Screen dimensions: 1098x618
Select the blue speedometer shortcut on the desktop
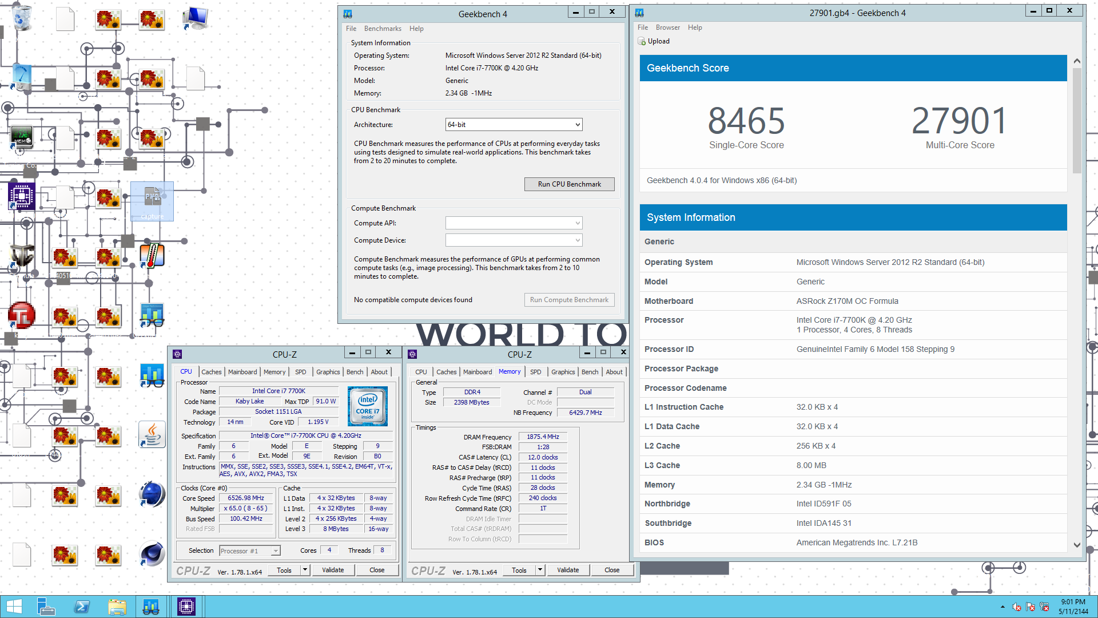(22, 77)
